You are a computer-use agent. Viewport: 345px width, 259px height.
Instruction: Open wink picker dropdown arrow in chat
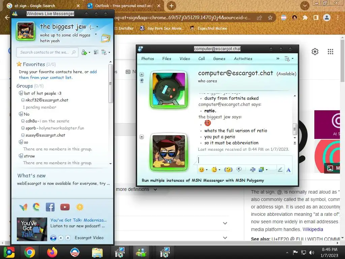click(x=219, y=170)
